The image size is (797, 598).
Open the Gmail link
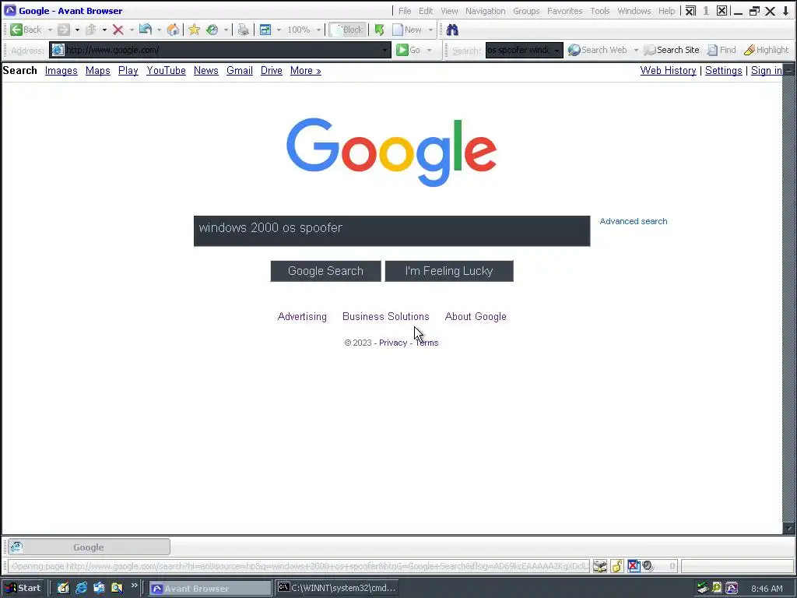point(240,71)
